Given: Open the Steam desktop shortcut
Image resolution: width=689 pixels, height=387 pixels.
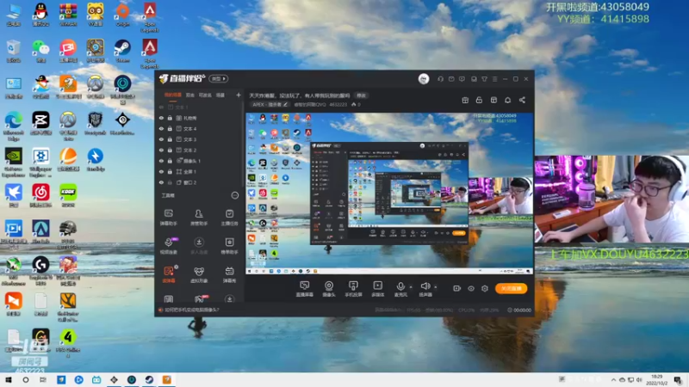Looking at the screenshot, I should tap(122, 51).
